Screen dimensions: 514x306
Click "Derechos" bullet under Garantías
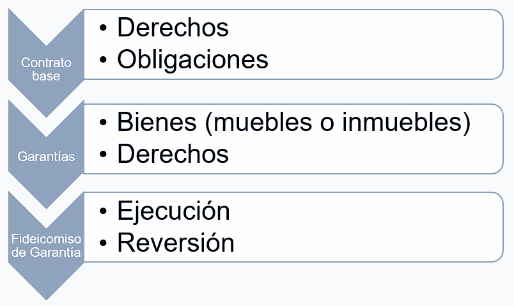point(173,154)
